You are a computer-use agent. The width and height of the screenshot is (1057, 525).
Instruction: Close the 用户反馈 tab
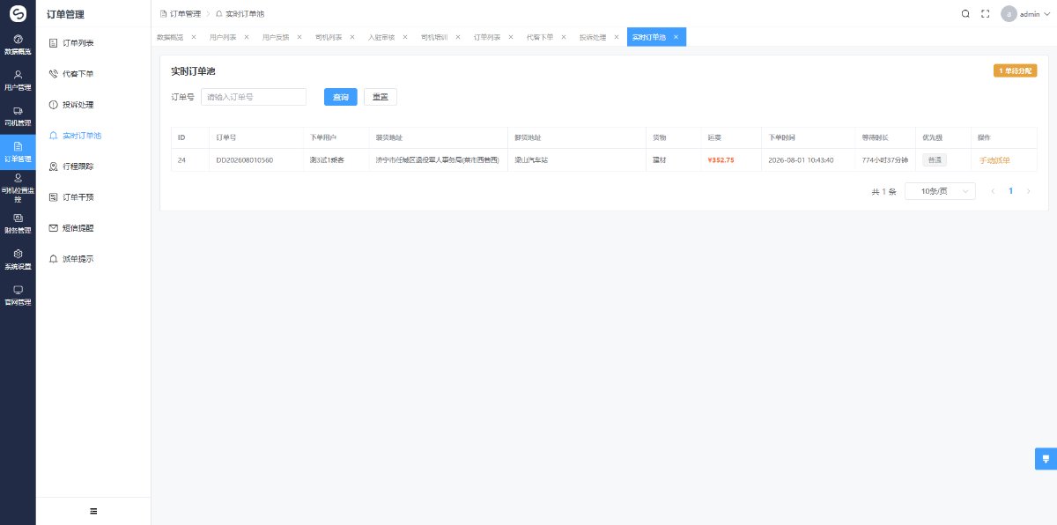coord(299,37)
